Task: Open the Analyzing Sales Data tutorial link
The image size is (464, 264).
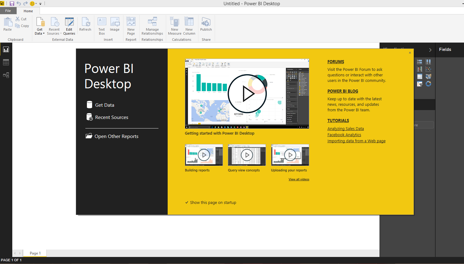Action: (345, 128)
